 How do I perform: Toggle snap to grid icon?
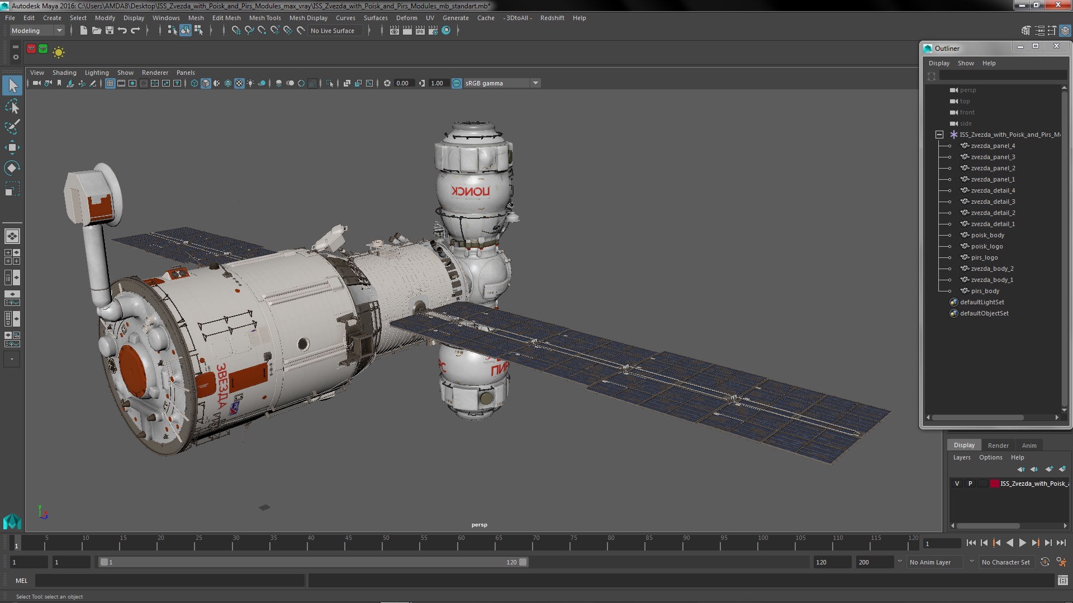tap(236, 31)
